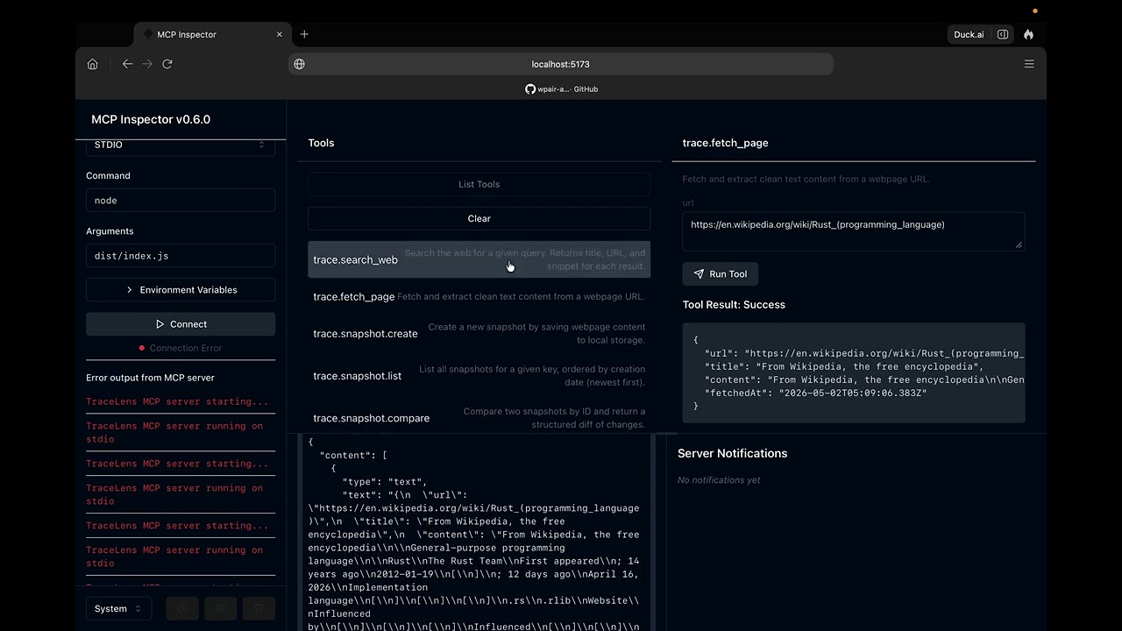The height and width of the screenshot is (631, 1122).
Task: Click 'Error output from MCP server' label
Action: point(150,378)
